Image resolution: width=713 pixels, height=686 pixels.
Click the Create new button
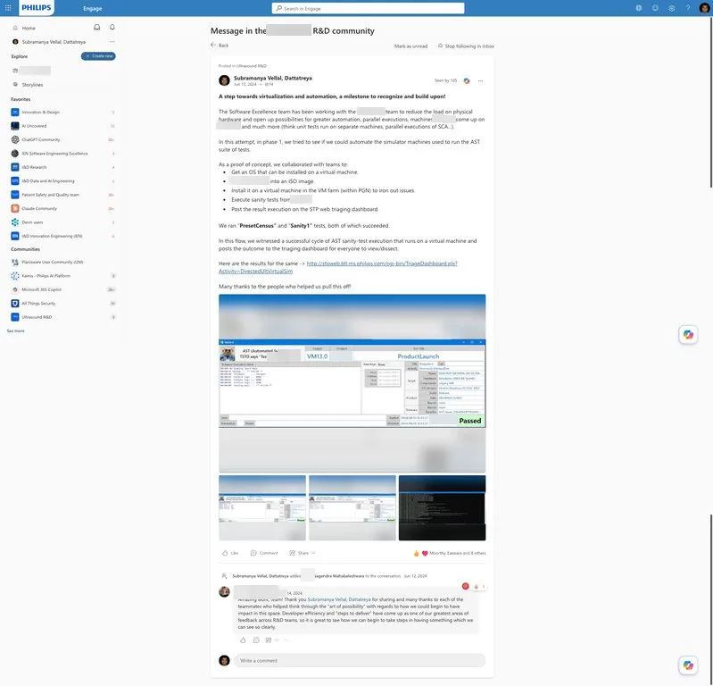(x=98, y=56)
